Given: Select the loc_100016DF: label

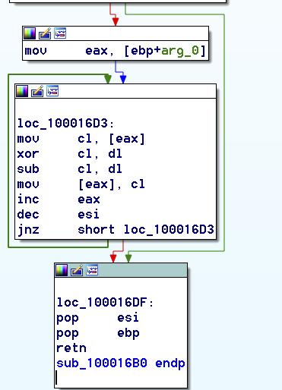Looking at the screenshot, I should pos(105,303).
